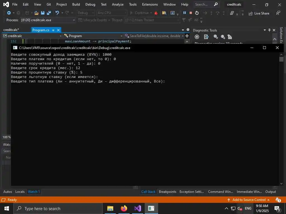Open the creditcalc project dropdown
This screenshot has height=214, width=286.
tap(32, 36)
